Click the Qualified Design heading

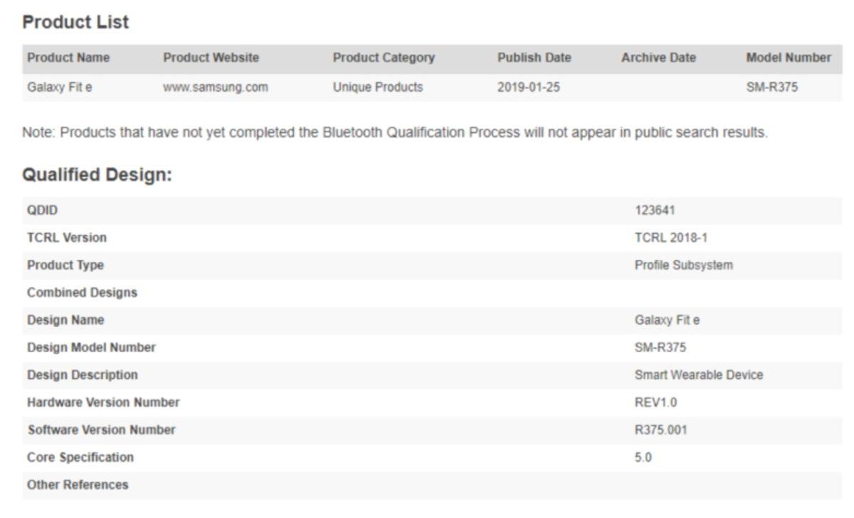click(97, 175)
